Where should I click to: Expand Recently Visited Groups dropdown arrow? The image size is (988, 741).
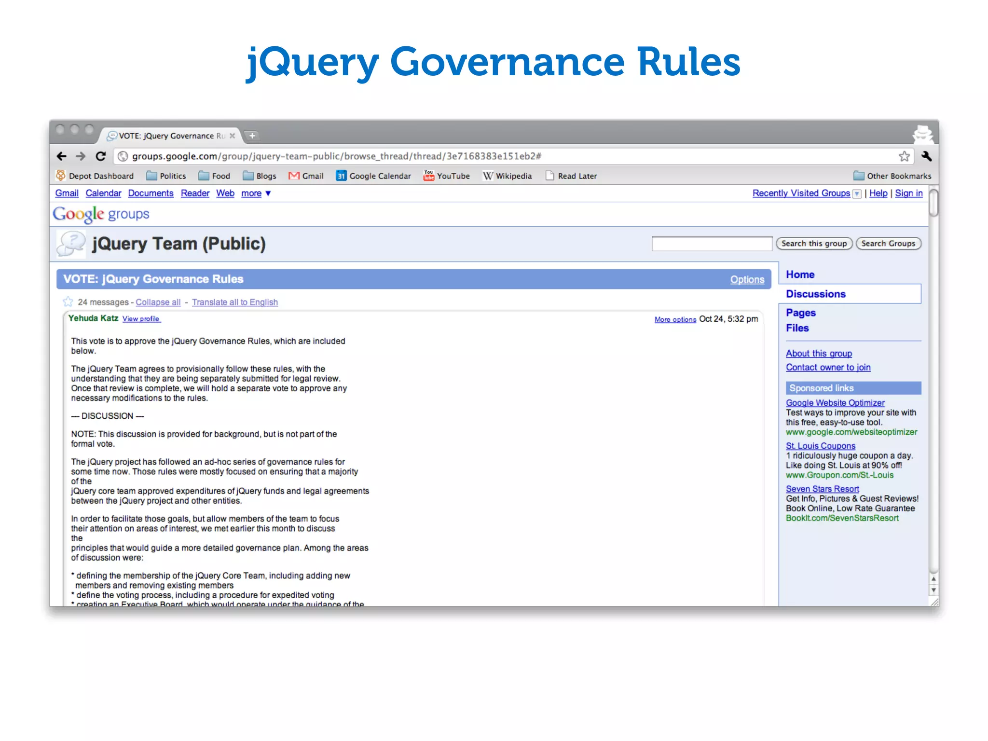tap(857, 194)
